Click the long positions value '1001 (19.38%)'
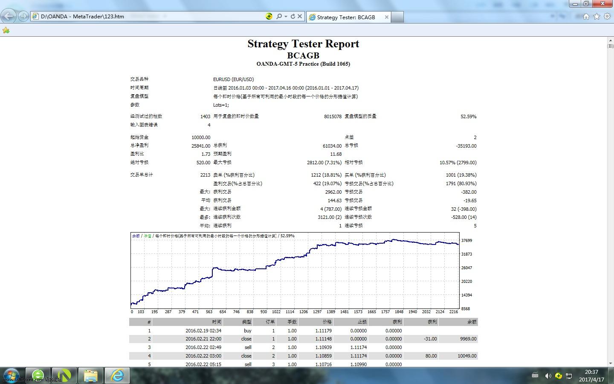 [461, 175]
